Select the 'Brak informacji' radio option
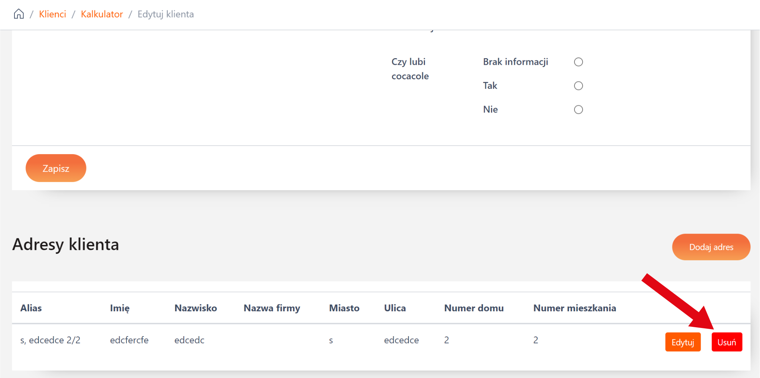 (578, 62)
